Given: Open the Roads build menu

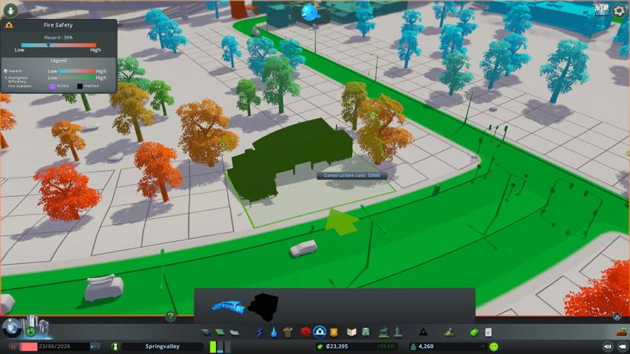Looking at the screenshot, I should pos(205,333).
